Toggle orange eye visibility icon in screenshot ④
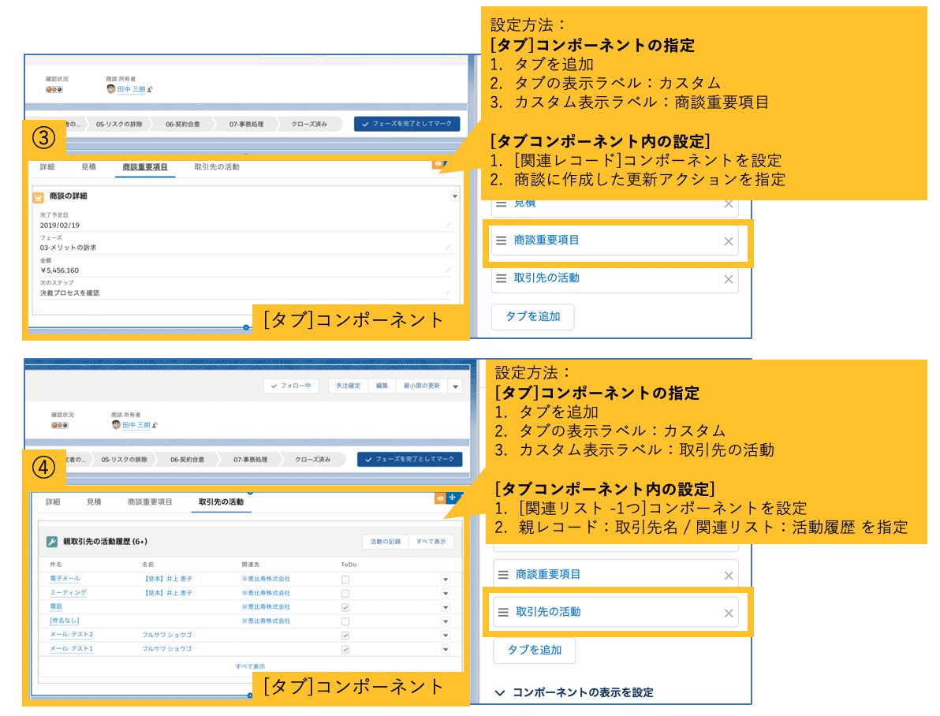940x716 pixels. (x=441, y=498)
